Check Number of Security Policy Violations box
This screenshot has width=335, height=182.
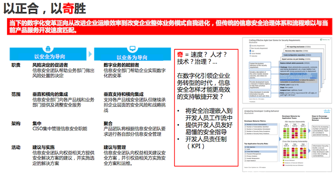click(246, 133)
